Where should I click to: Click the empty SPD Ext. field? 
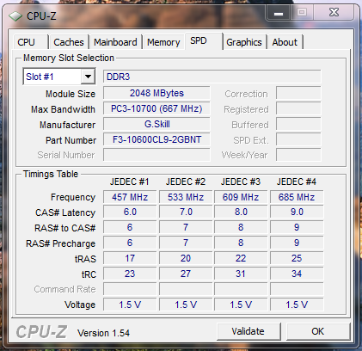(x=298, y=139)
